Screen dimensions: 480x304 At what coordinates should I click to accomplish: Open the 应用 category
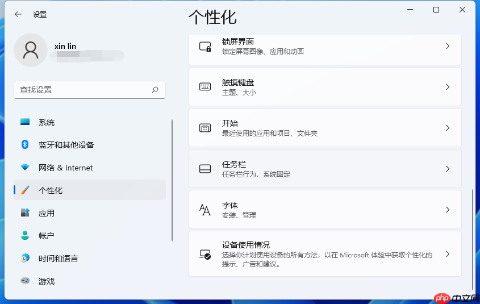[90, 213]
